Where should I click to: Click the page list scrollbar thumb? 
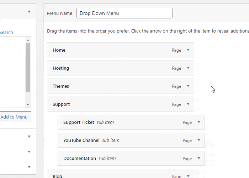tap(28, 67)
